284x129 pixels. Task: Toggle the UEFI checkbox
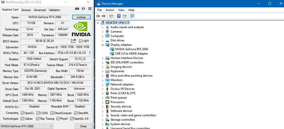(81, 41)
